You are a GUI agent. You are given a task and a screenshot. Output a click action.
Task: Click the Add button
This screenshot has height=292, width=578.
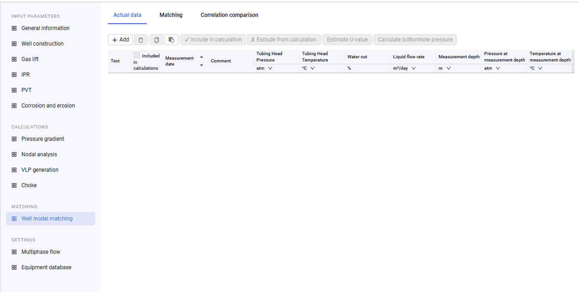click(x=120, y=40)
